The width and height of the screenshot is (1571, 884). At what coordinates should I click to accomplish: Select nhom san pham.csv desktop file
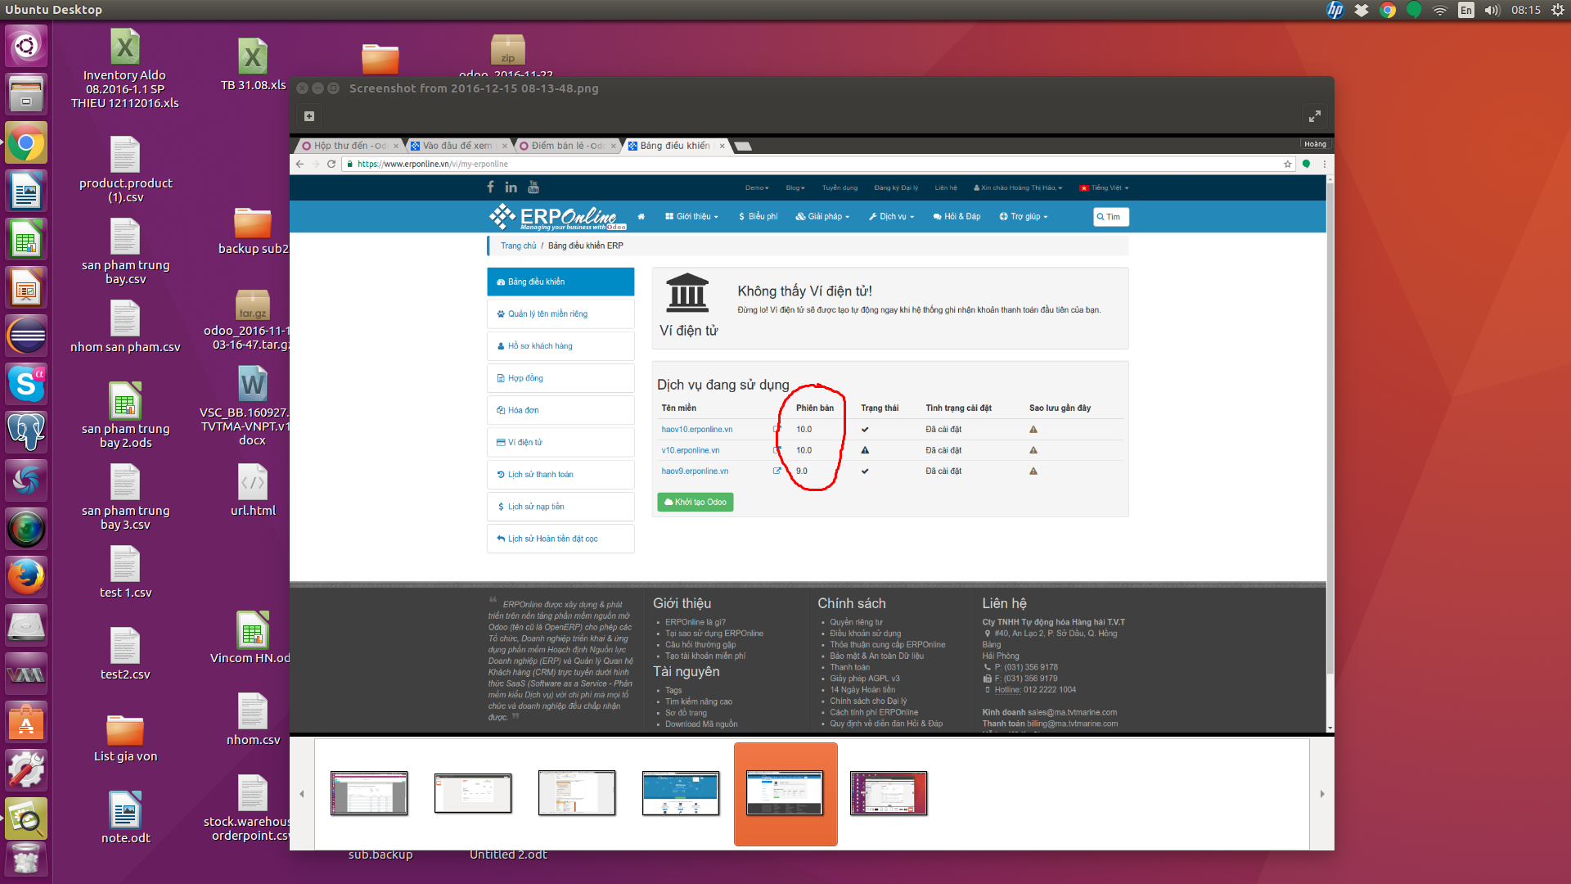(x=125, y=327)
